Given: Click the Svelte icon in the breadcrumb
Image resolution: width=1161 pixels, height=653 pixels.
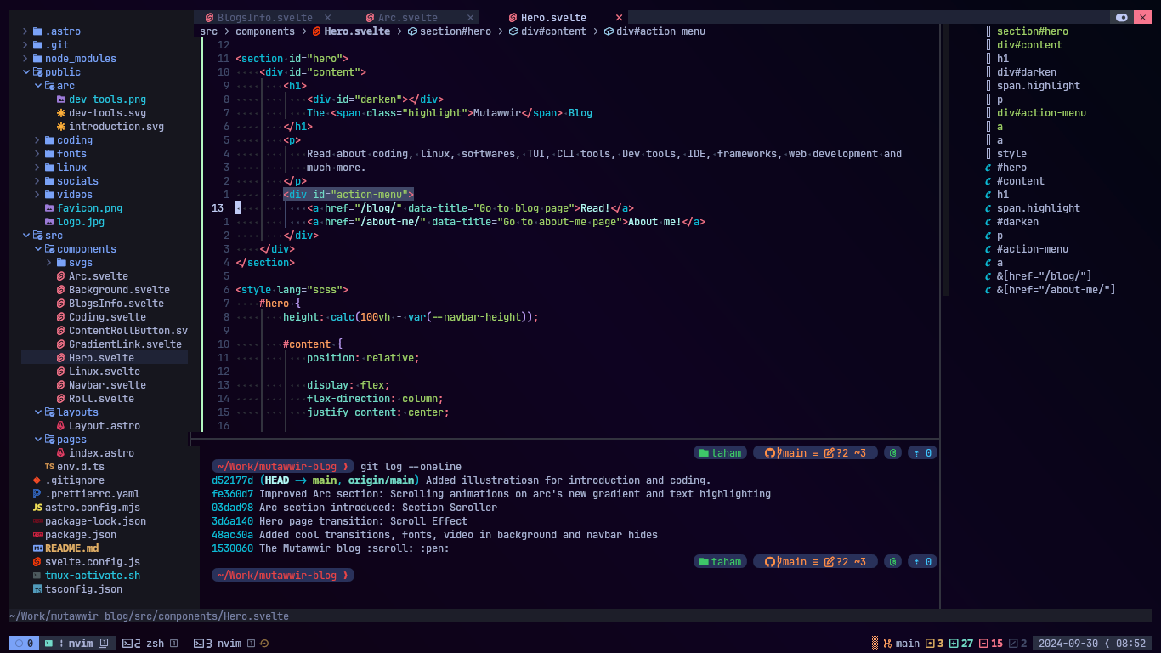Looking at the screenshot, I should [x=317, y=31].
